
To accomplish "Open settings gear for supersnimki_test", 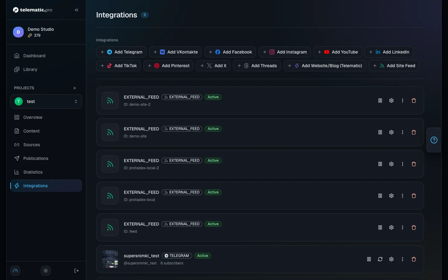I will click(x=391, y=259).
